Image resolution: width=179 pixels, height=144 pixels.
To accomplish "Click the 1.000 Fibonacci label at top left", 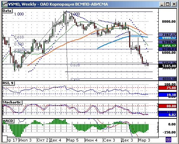I will click(19, 14).
